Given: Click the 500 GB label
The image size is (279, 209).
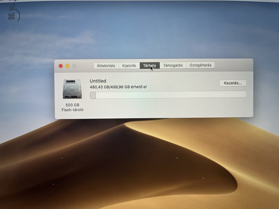Looking at the screenshot, I should [x=73, y=105].
